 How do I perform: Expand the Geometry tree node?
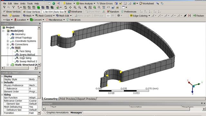click(x=8, y=34)
